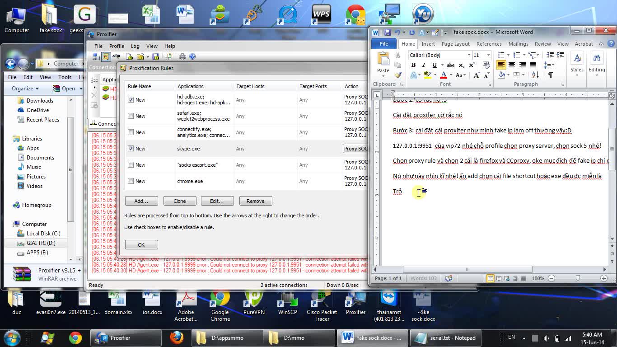Image resolution: width=617 pixels, height=347 pixels.
Task: Open the Log menu in Proxifier
Action: click(x=135, y=46)
